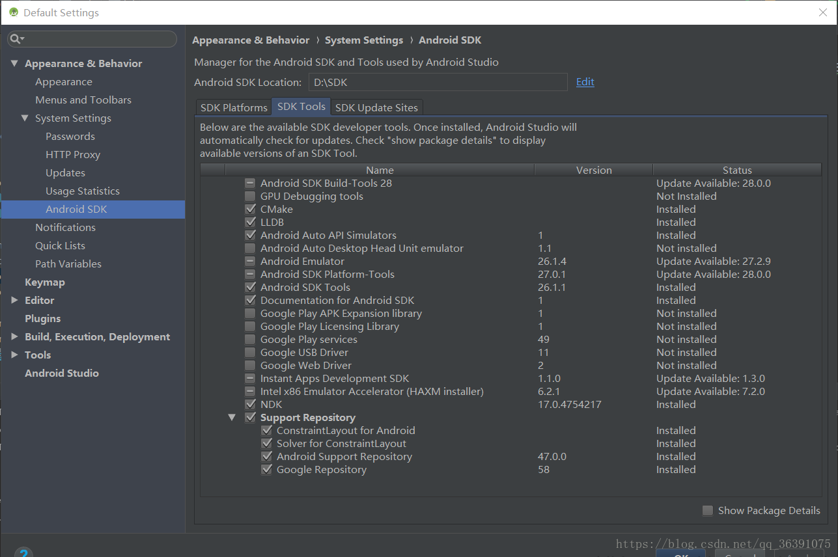This screenshot has width=838, height=557.
Task: Open Keymap settings
Action: (x=45, y=282)
